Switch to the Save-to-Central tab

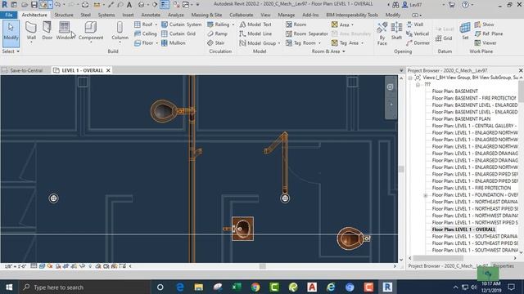tap(23, 70)
